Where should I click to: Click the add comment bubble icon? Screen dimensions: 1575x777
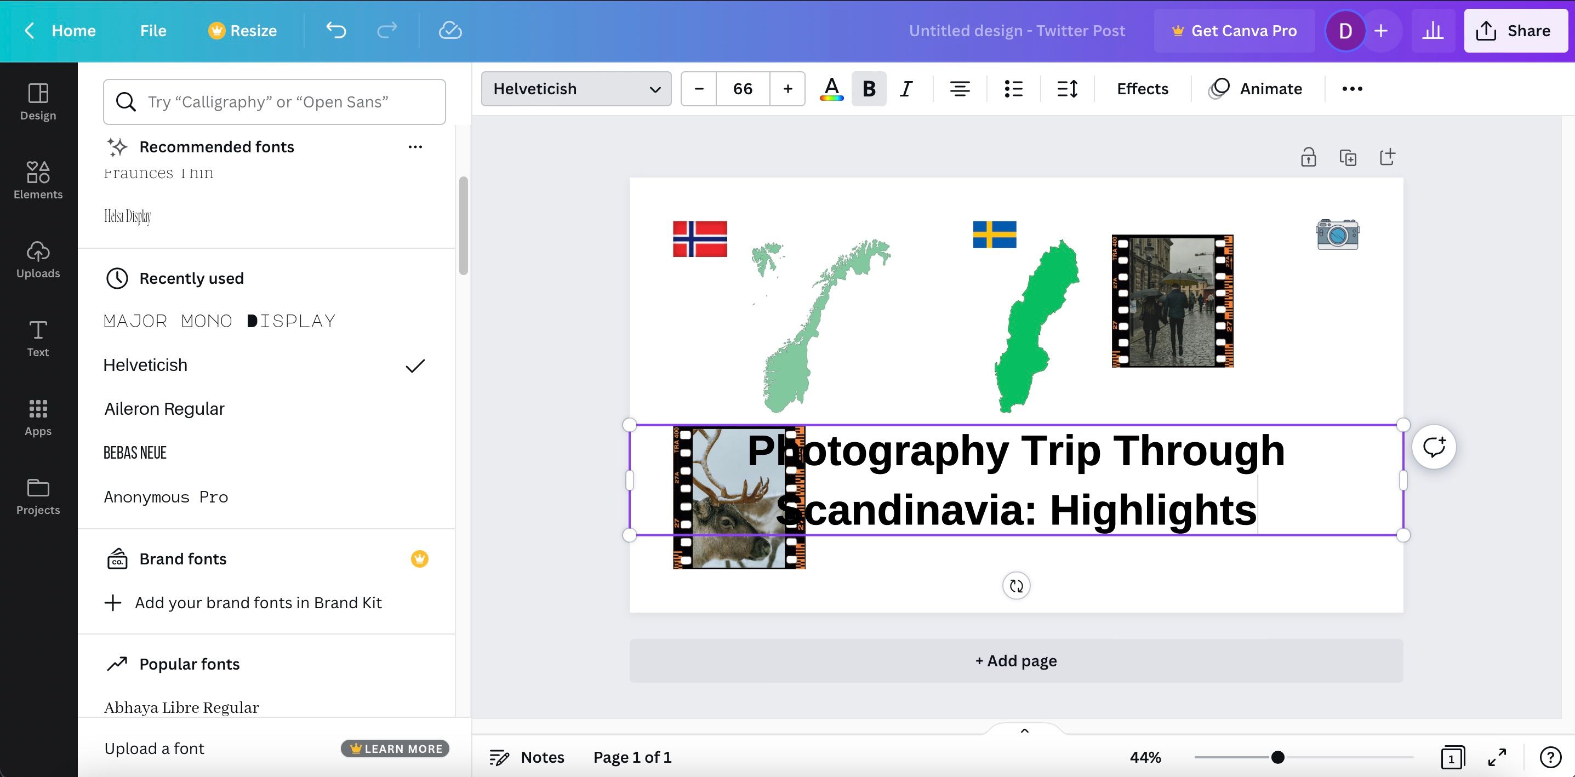coord(1433,447)
